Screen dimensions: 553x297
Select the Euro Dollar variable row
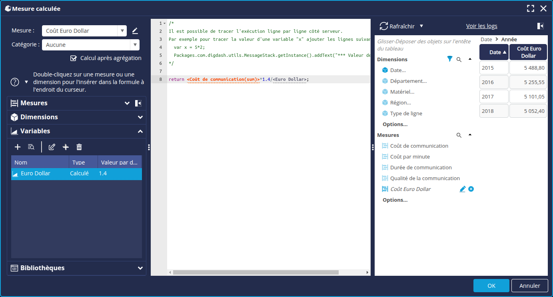(76, 174)
